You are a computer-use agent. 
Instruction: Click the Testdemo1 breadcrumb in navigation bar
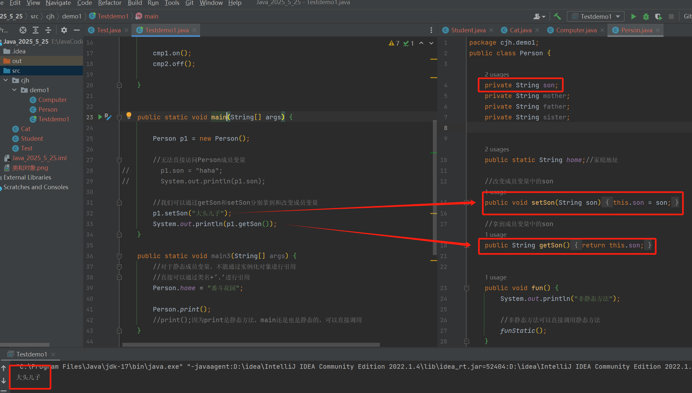[x=113, y=16]
